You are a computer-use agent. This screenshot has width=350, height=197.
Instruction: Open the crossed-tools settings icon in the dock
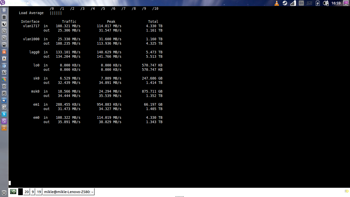4,73
